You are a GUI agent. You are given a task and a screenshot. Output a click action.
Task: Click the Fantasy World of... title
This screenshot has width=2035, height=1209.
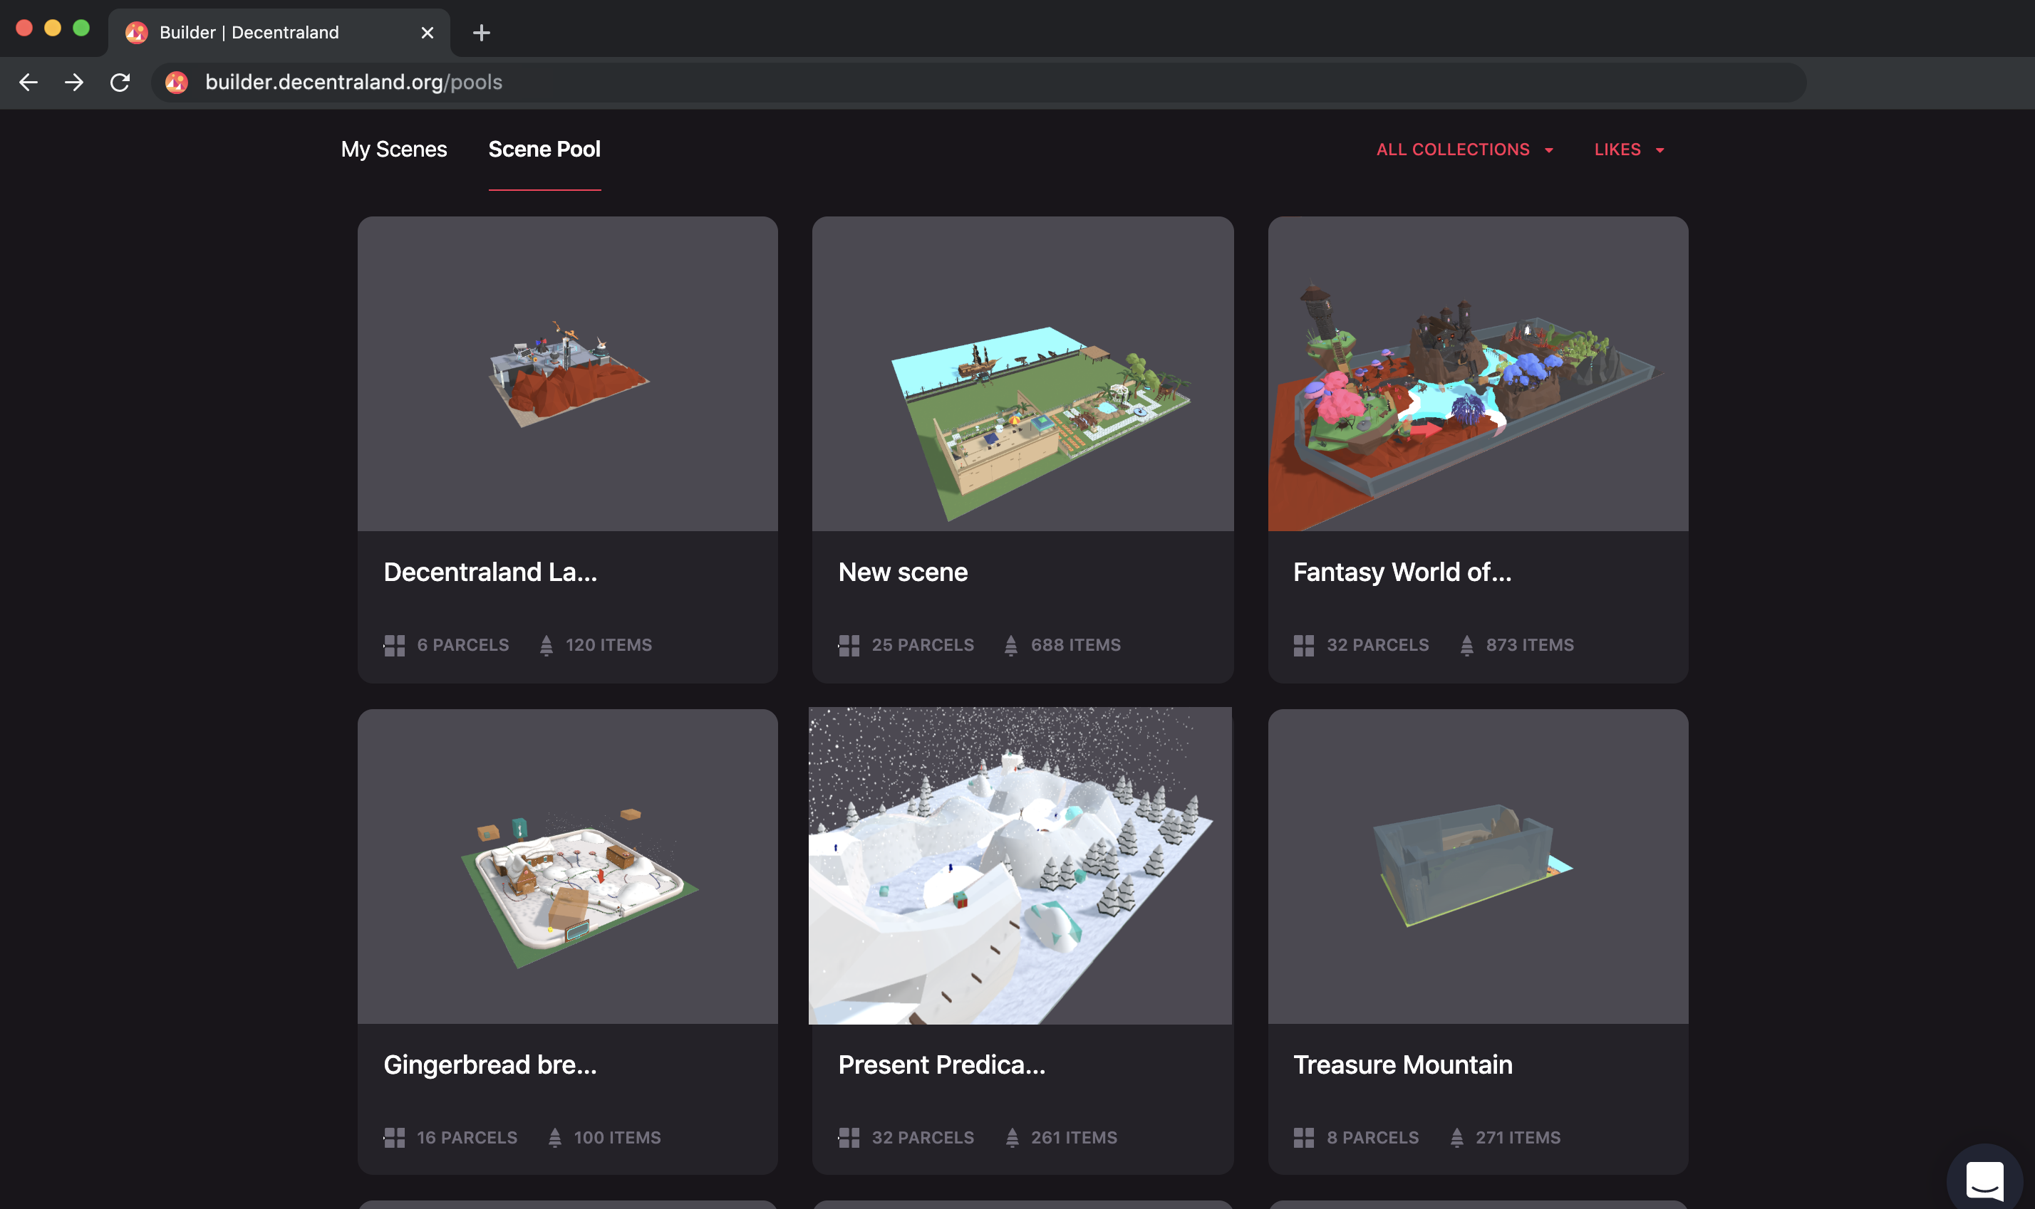tap(1402, 572)
